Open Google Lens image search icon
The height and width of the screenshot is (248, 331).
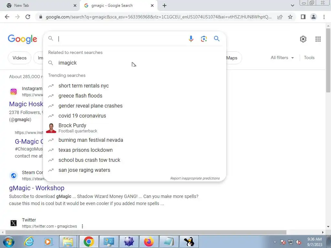pyautogui.click(x=204, y=39)
